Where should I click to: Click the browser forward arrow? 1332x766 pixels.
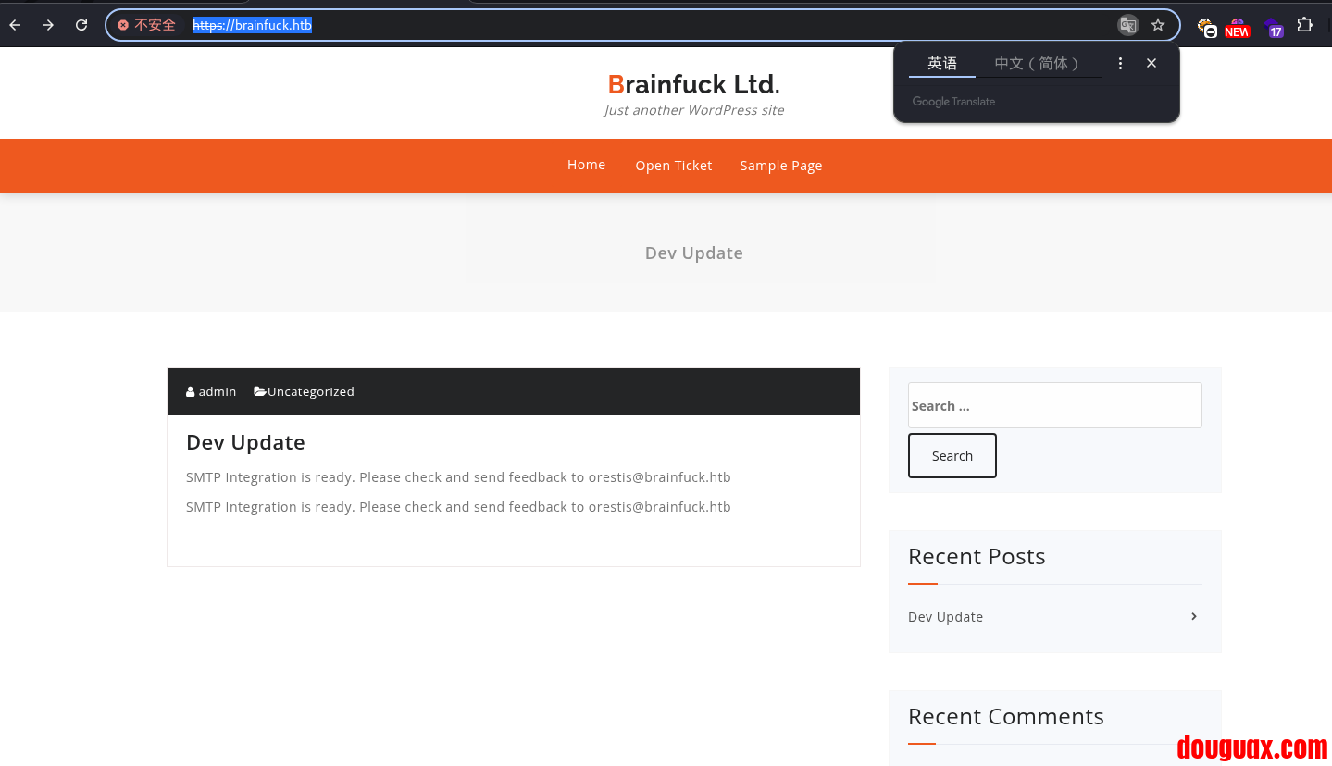tap(48, 25)
